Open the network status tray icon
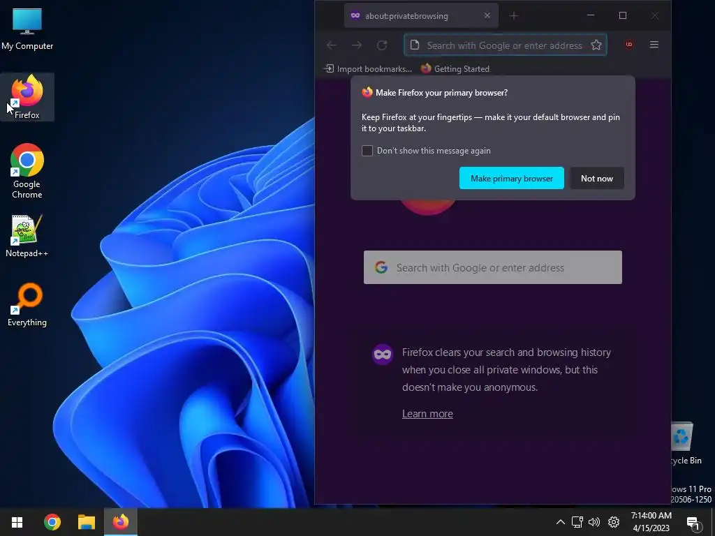715x536 pixels. point(577,522)
